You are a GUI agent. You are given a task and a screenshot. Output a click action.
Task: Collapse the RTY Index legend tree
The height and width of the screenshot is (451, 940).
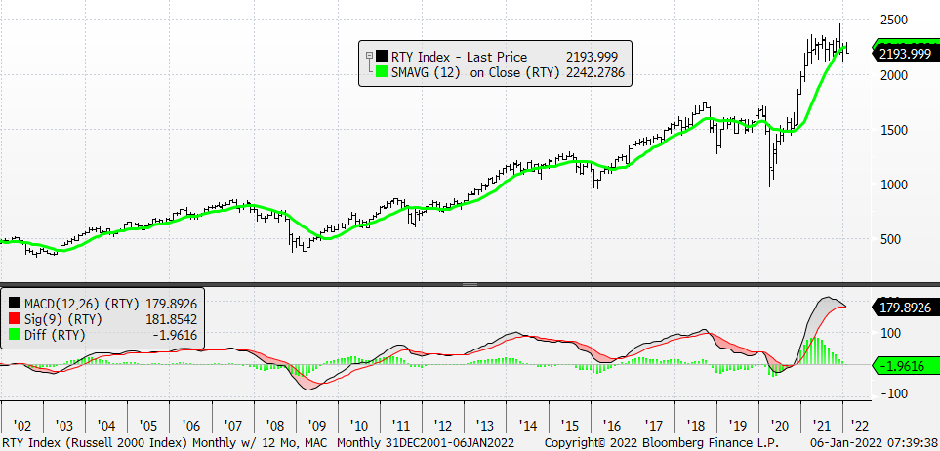point(369,56)
